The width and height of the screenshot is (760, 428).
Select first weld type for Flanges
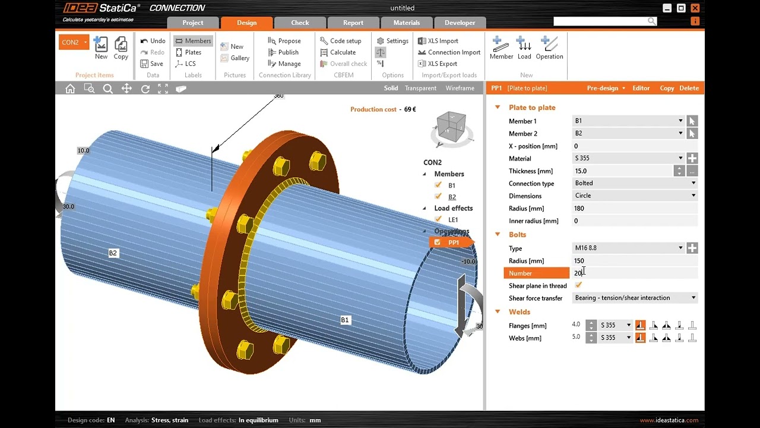[x=640, y=325]
